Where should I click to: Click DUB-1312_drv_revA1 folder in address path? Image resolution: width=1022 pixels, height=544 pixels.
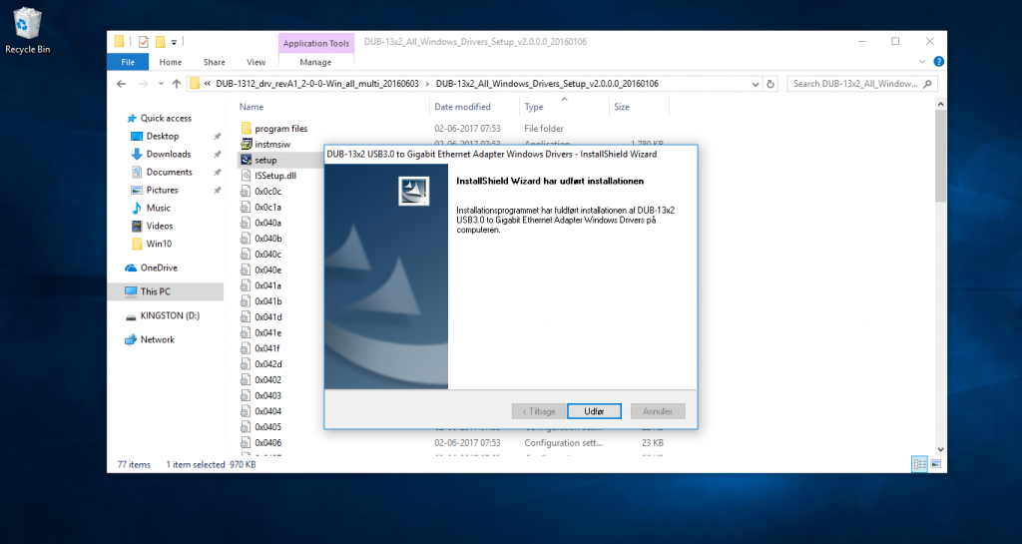coord(317,84)
